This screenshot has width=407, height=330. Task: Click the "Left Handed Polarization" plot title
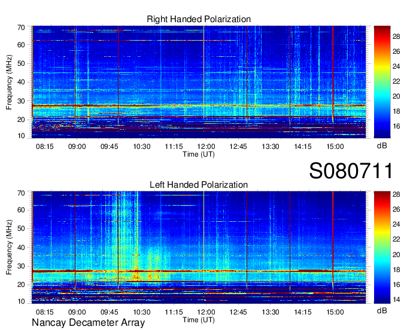tap(199, 185)
